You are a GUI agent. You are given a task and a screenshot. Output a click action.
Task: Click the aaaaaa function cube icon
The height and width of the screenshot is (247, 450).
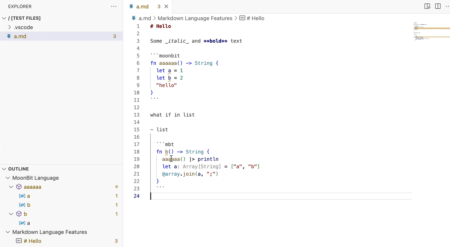19,187
